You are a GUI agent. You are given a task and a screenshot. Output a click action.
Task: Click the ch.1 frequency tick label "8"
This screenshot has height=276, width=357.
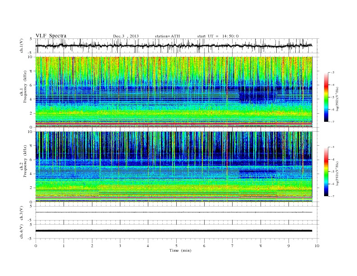pos(31,71)
